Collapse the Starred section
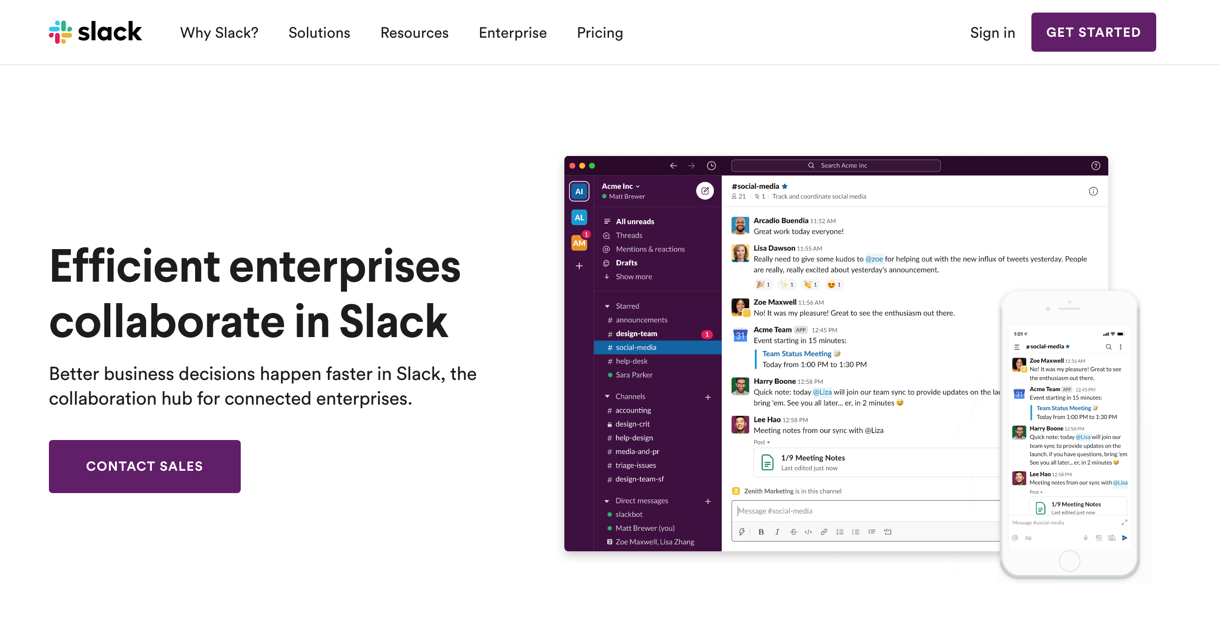 coord(607,306)
